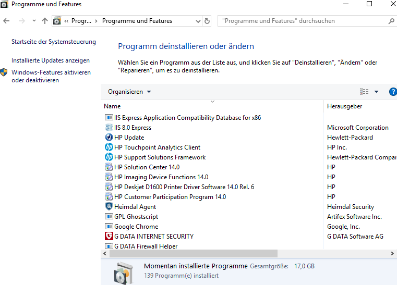Maximize the Programme und Features window
397x285 pixels.
[369, 4]
